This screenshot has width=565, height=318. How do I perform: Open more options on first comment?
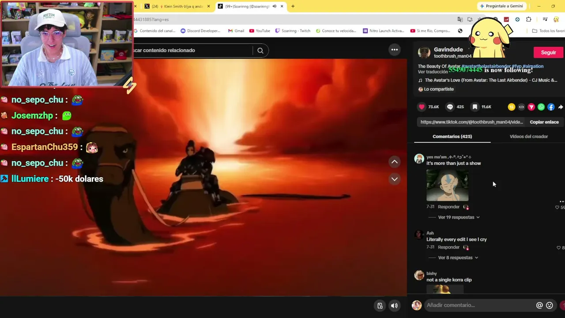[561, 201]
